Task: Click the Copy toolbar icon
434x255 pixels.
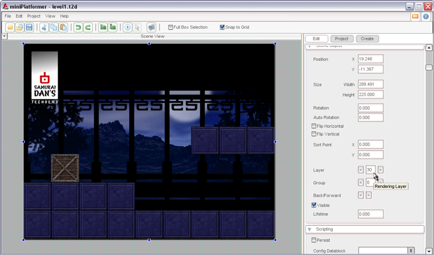Action: [54, 27]
